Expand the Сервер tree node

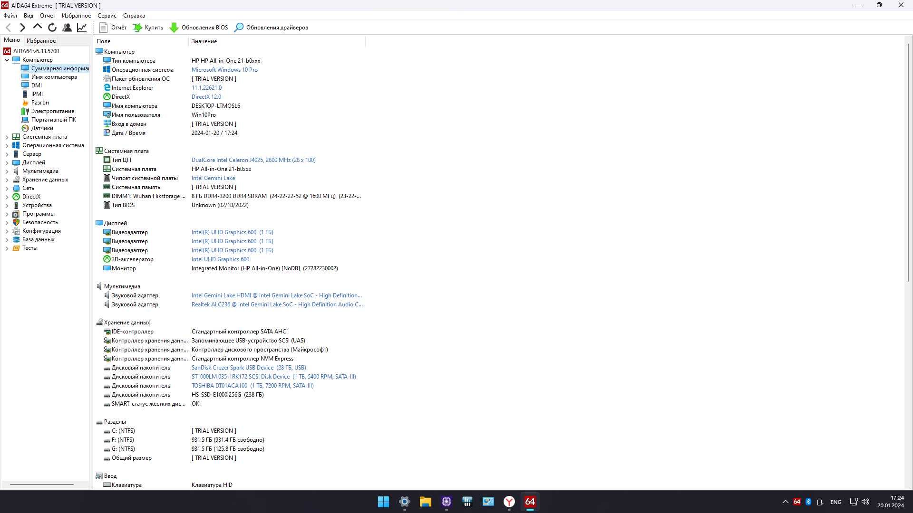(x=7, y=154)
